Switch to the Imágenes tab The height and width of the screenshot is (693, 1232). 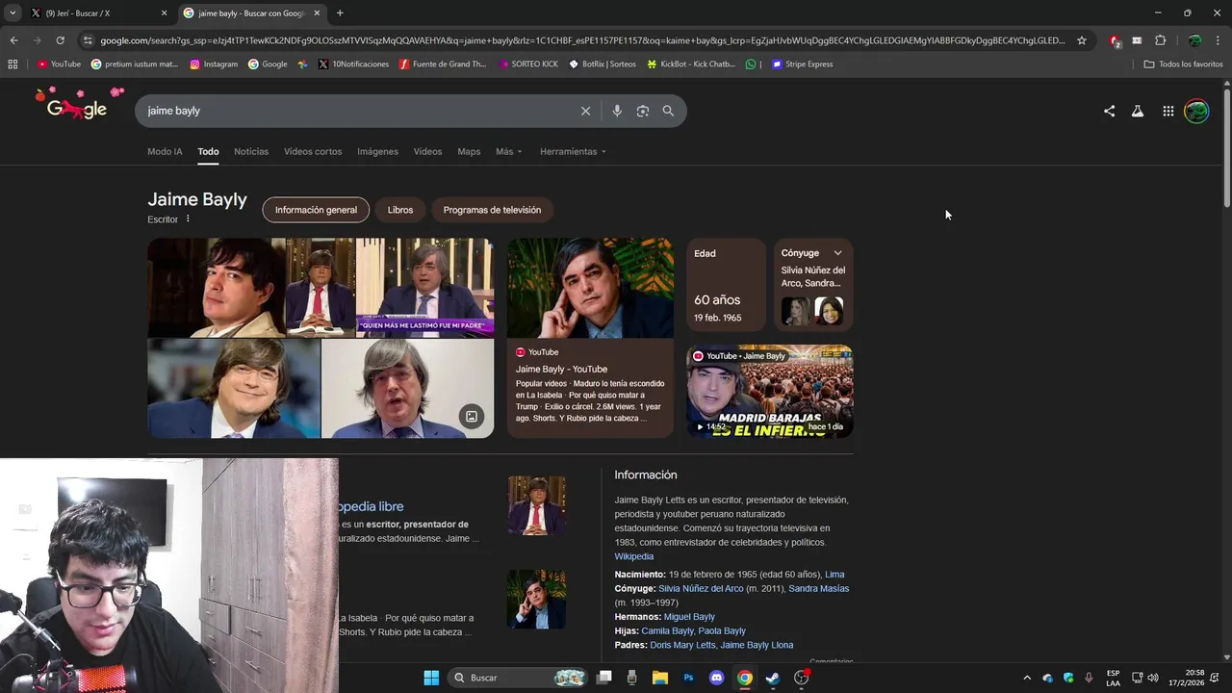[x=377, y=152]
